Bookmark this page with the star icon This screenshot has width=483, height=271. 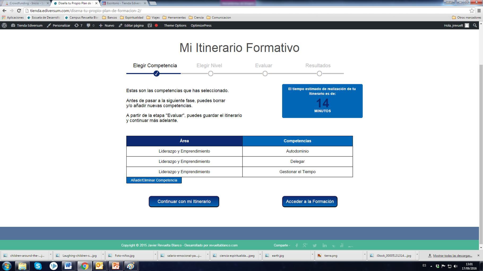472,11
